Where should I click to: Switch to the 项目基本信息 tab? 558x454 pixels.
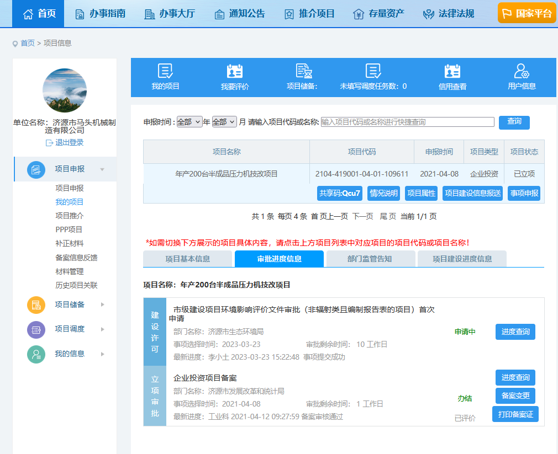point(187,259)
